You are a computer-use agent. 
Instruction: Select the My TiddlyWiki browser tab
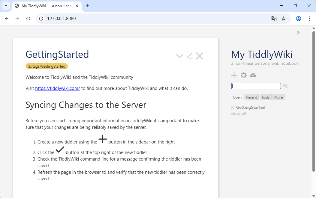[47, 6]
